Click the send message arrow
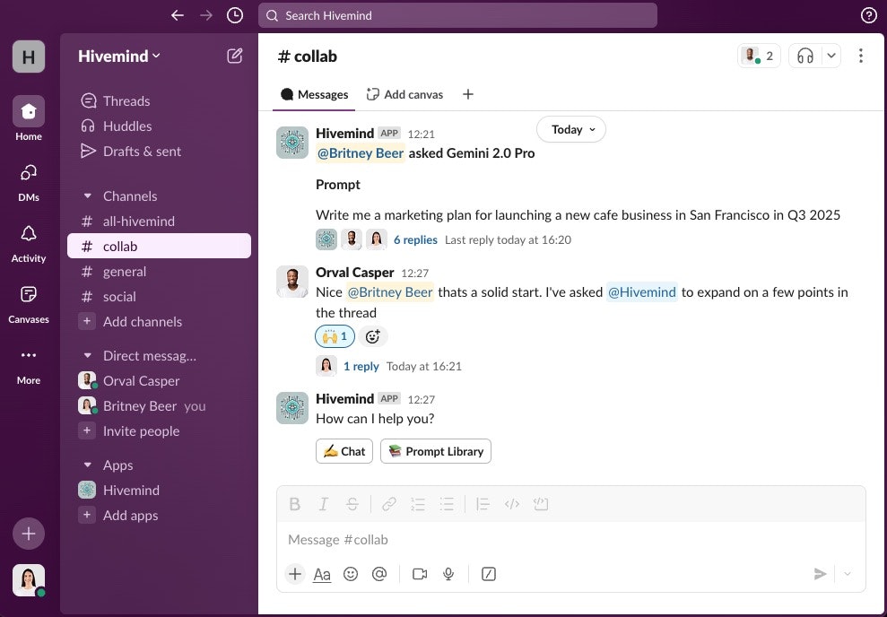Screen dimensions: 887x617 (x=820, y=574)
